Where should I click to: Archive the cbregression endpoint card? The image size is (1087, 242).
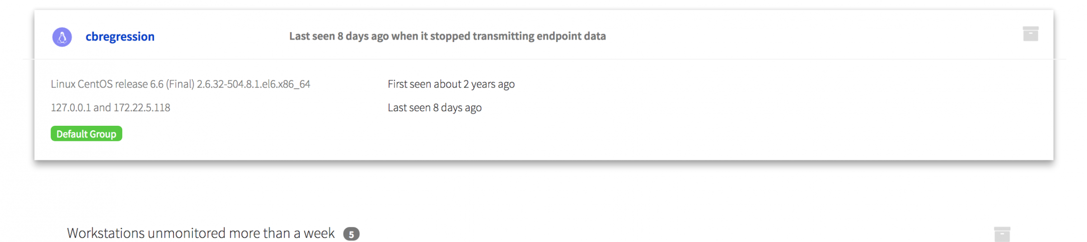coord(1030,34)
